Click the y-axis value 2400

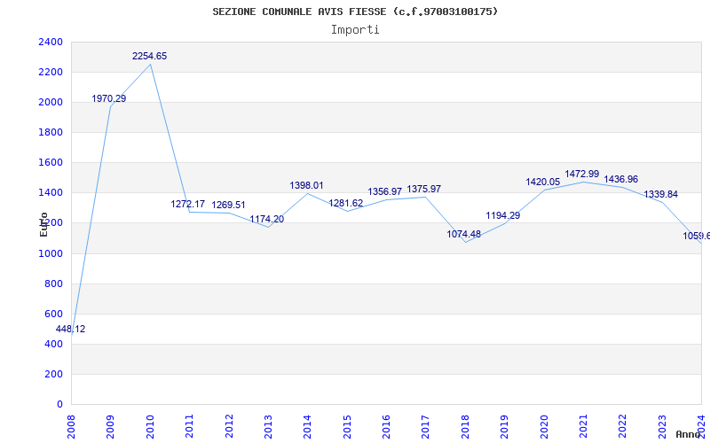tap(51, 42)
